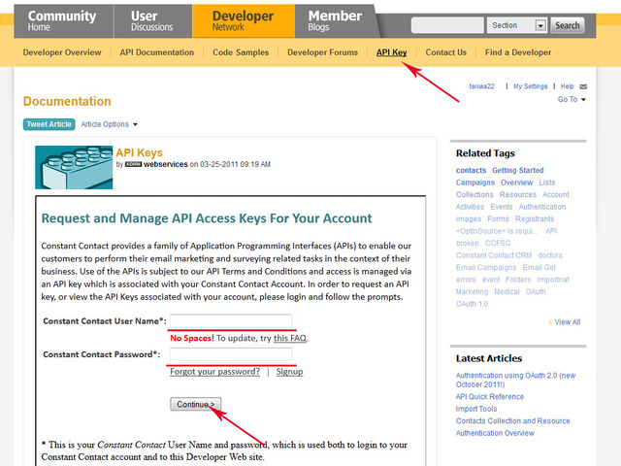Click the Continue button

point(196,404)
